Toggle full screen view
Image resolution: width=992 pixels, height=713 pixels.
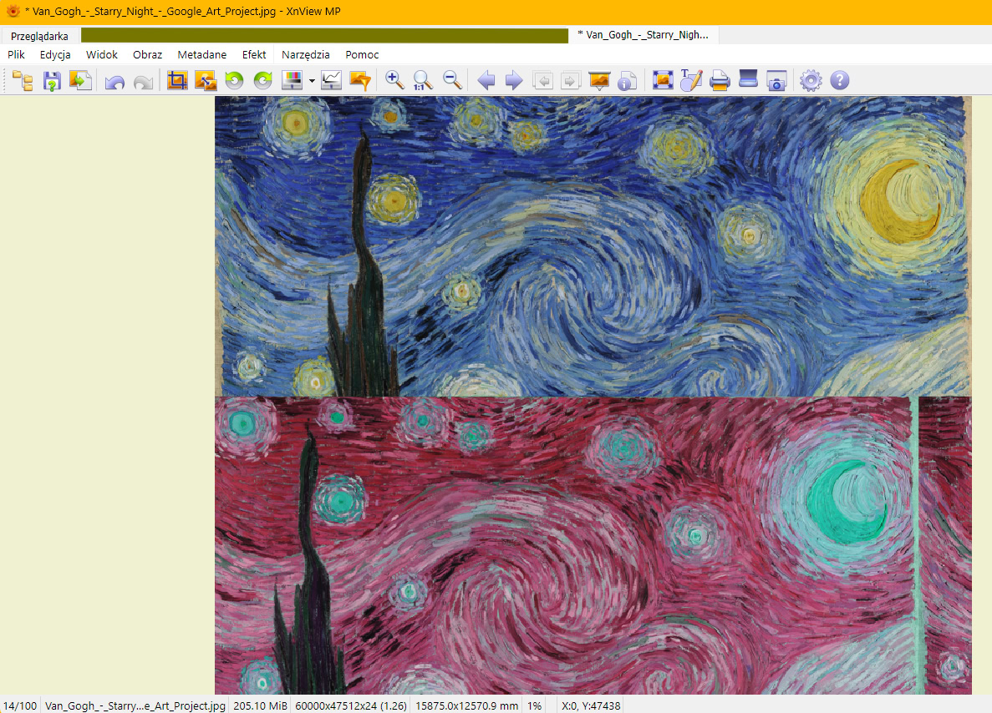click(x=663, y=80)
